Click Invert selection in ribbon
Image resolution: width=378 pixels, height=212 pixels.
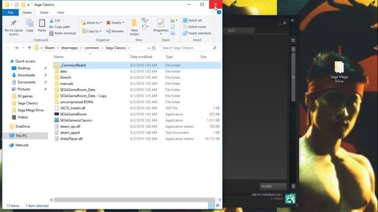(197, 34)
